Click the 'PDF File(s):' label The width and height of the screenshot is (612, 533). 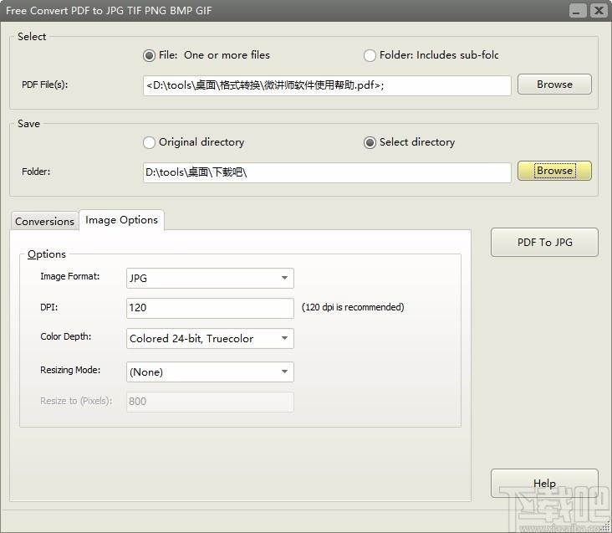44,85
